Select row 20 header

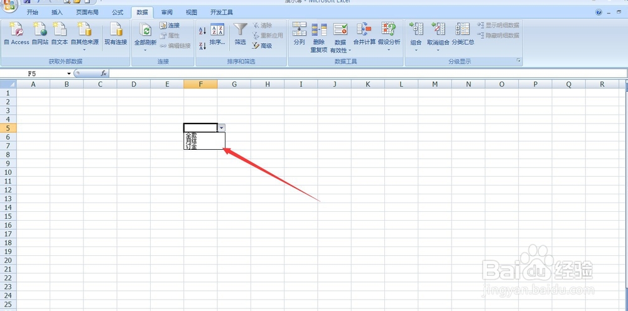pyautogui.click(x=8, y=260)
